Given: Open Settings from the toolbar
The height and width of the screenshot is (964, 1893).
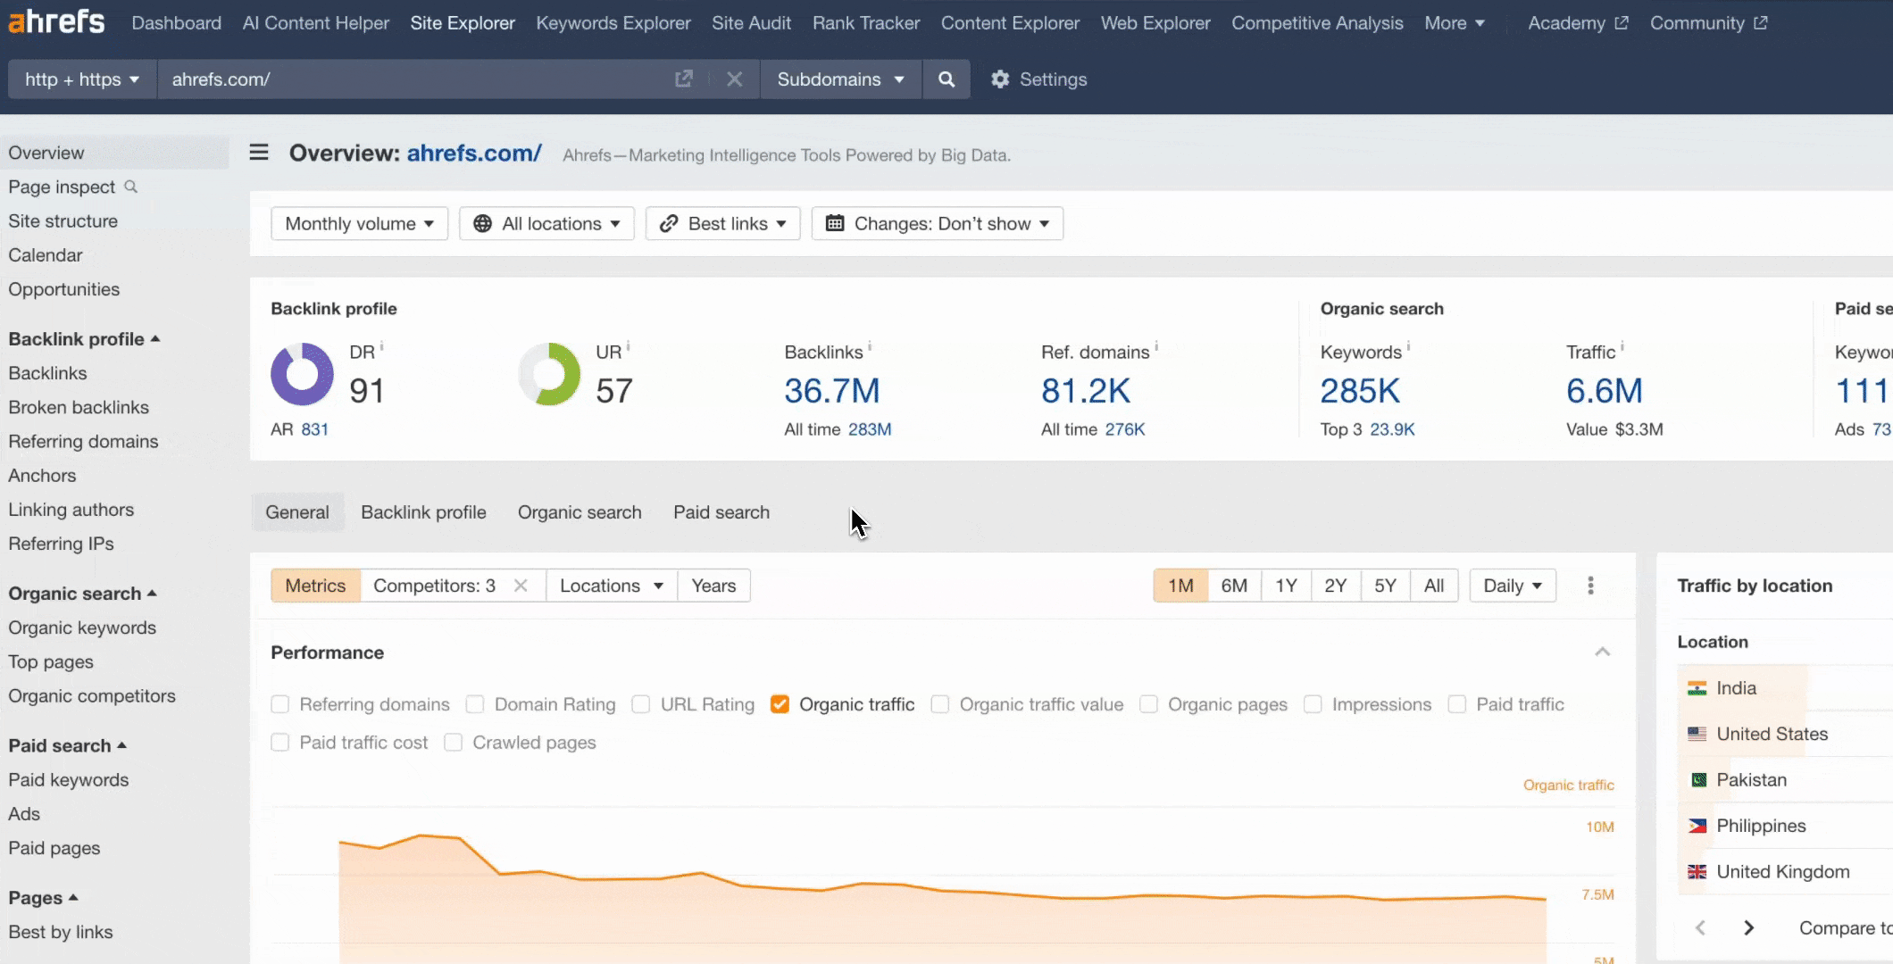Looking at the screenshot, I should pyautogui.click(x=1038, y=79).
